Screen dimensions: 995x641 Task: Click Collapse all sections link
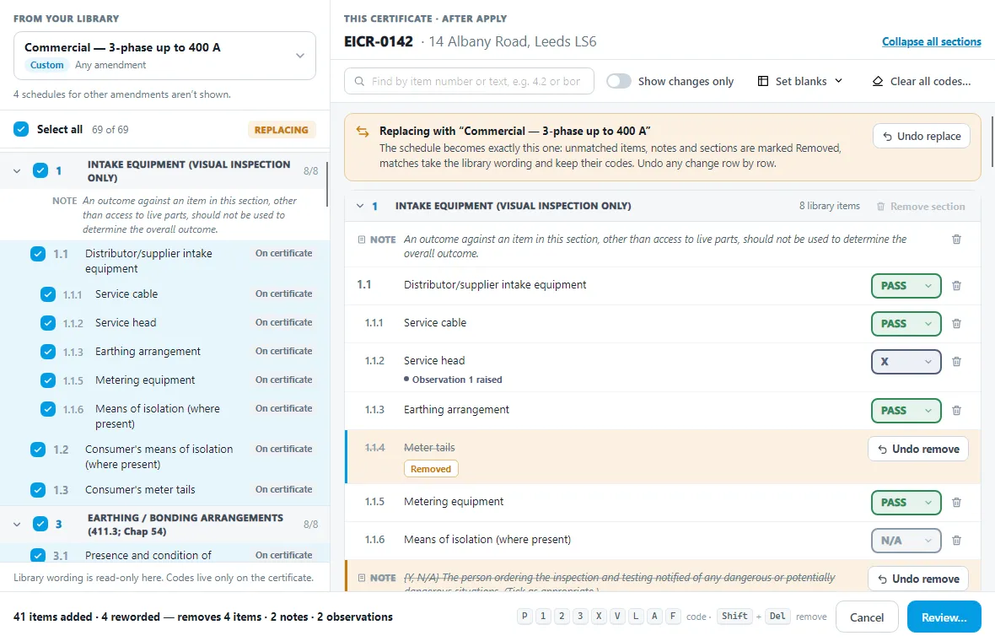tap(932, 42)
